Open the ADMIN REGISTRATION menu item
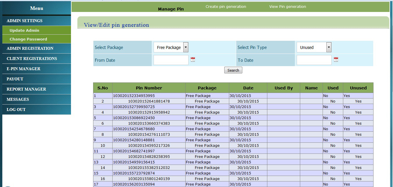393x187 pixels. pos(30,48)
